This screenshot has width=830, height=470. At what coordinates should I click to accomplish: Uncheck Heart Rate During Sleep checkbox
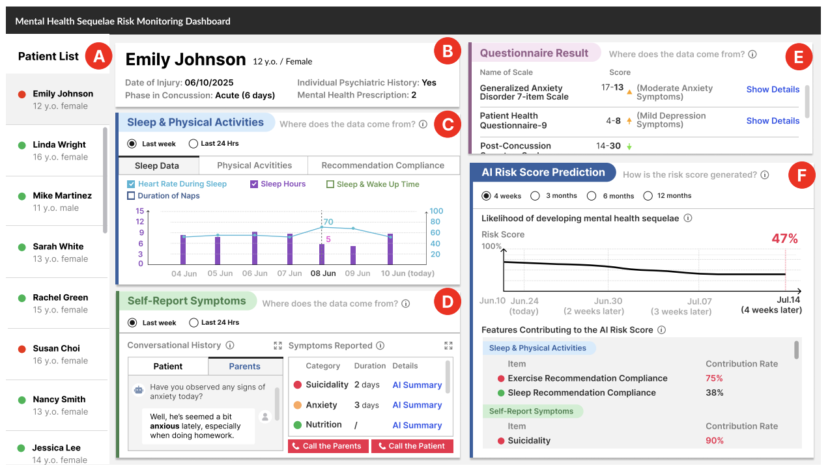[x=132, y=184]
